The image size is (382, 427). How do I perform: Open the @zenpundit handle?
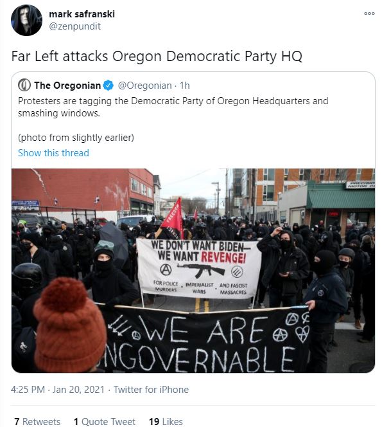74,26
